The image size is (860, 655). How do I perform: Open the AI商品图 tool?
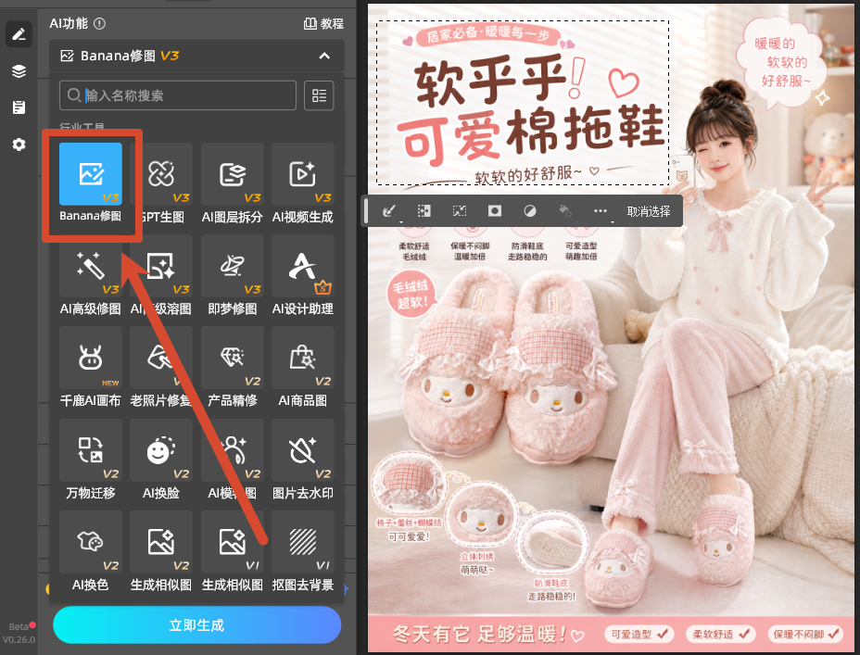(x=303, y=367)
